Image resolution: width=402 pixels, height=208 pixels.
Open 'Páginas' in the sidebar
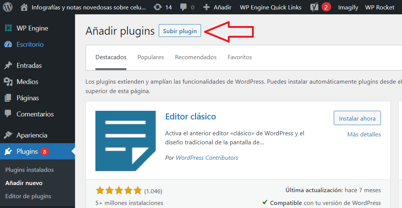point(28,98)
